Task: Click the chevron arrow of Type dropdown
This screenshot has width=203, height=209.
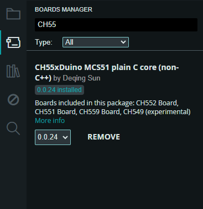Action: pyautogui.click(x=123, y=42)
